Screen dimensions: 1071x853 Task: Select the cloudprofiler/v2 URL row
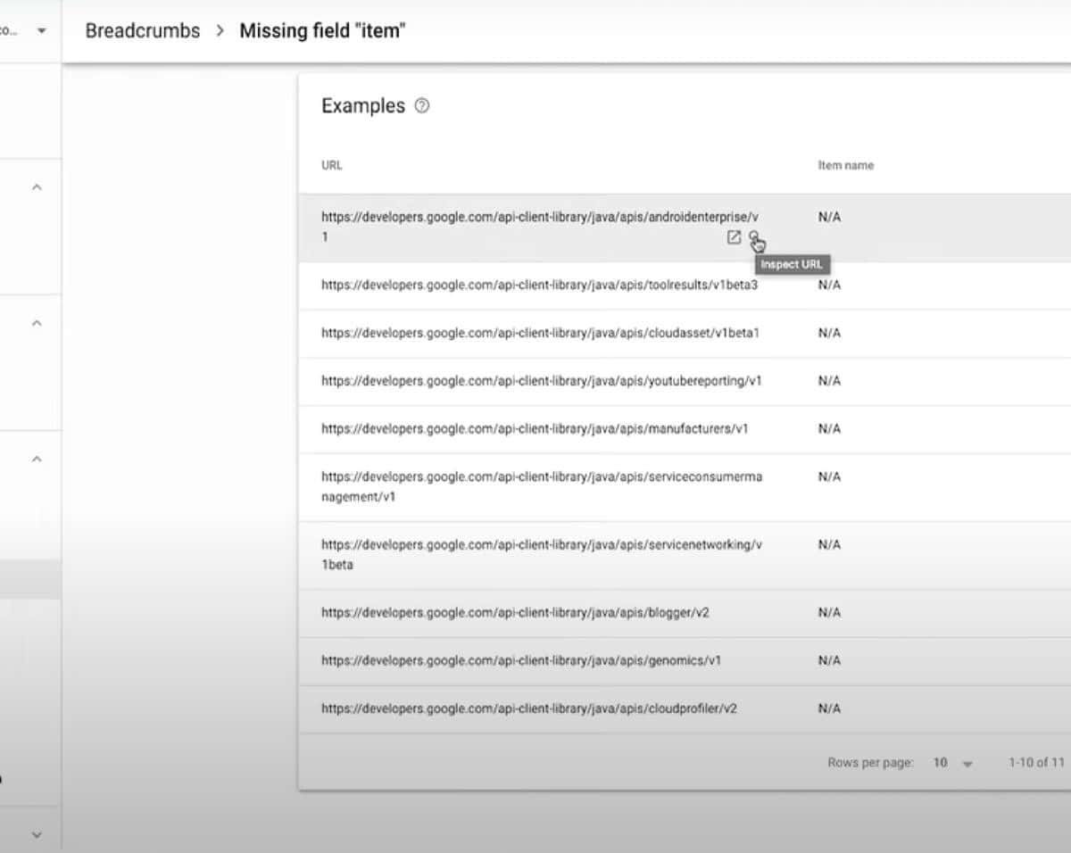pyautogui.click(x=528, y=709)
